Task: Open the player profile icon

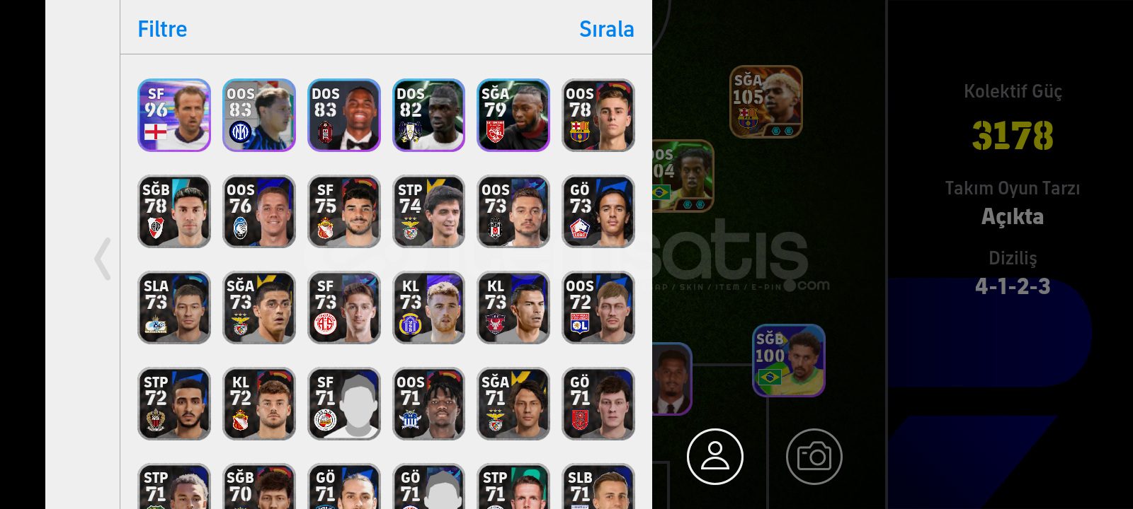Action: [715, 457]
